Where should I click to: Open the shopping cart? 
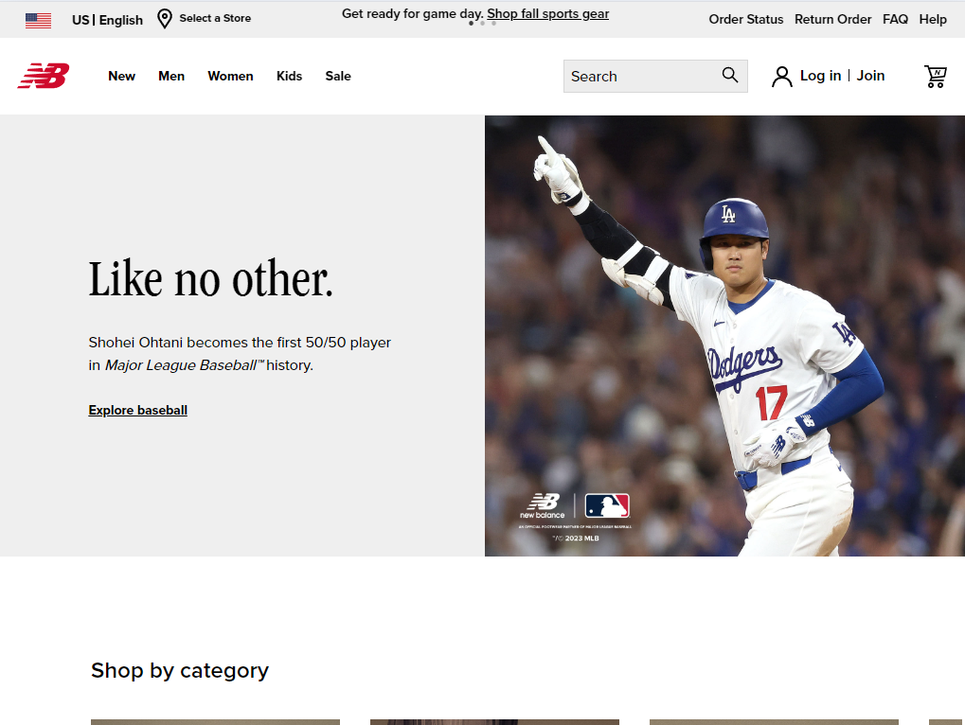tap(936, 77)
